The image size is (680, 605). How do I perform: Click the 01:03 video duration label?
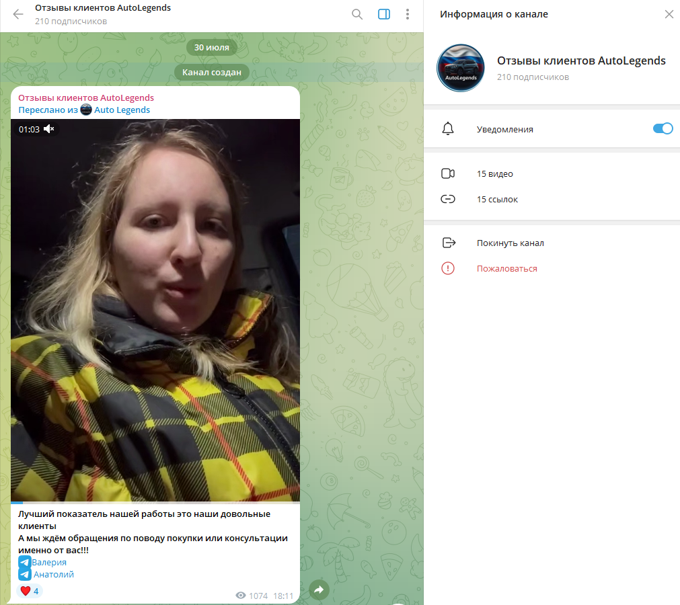[29, 129]
